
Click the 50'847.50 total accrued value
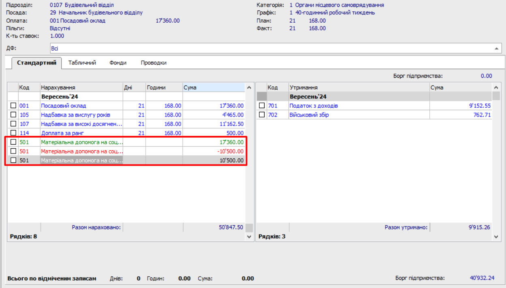pyautogui.click(x=231, y=228)
